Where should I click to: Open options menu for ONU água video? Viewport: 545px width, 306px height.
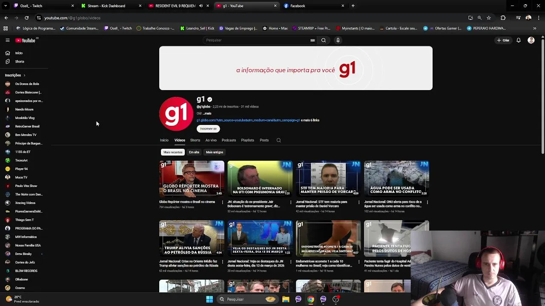point(427,202)
